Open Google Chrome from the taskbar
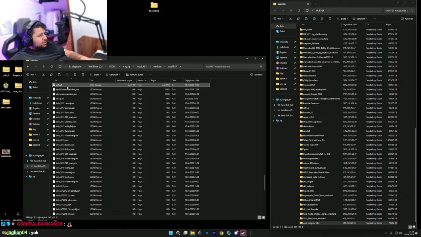 (221, 233)
